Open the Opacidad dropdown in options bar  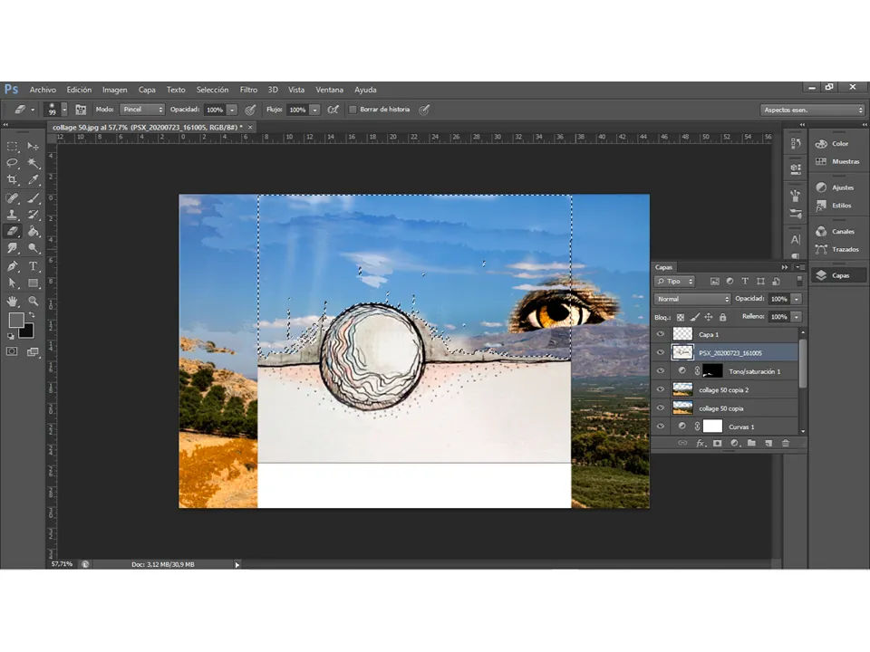233,110
